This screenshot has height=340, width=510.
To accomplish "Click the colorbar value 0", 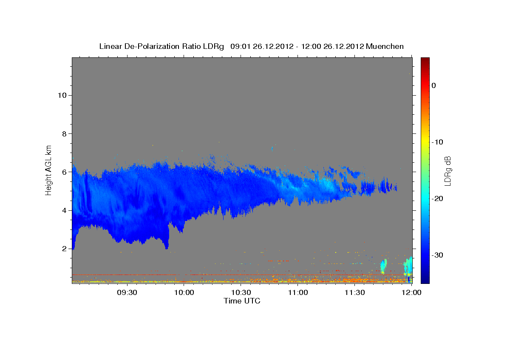I will click(434, 85).
